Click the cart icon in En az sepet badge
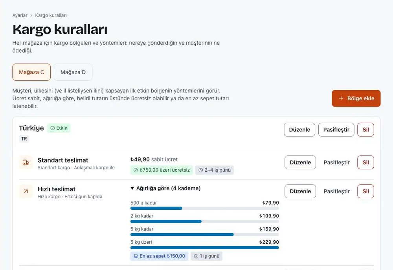Image resolution: width=393 pixels, height=270 pixels. tap(136, 256)
